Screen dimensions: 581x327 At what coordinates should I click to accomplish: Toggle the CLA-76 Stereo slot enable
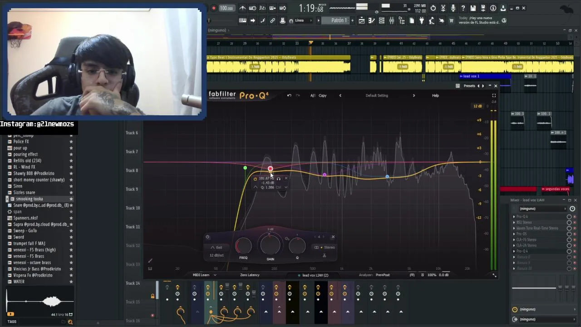point(569,240)
